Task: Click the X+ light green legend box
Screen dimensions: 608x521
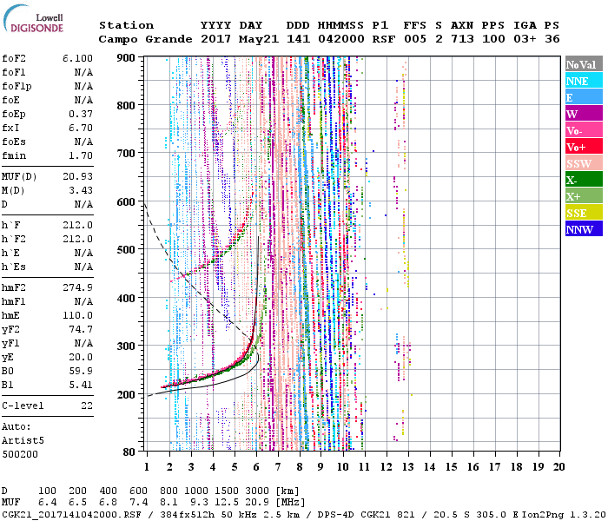Action: (x=583, y=196)
